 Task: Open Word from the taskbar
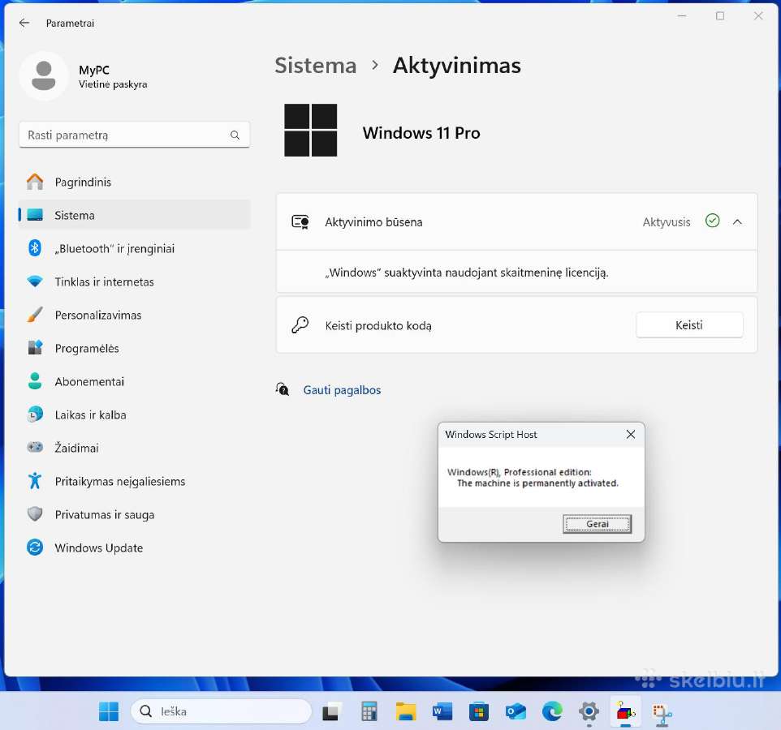pos(442,712)
